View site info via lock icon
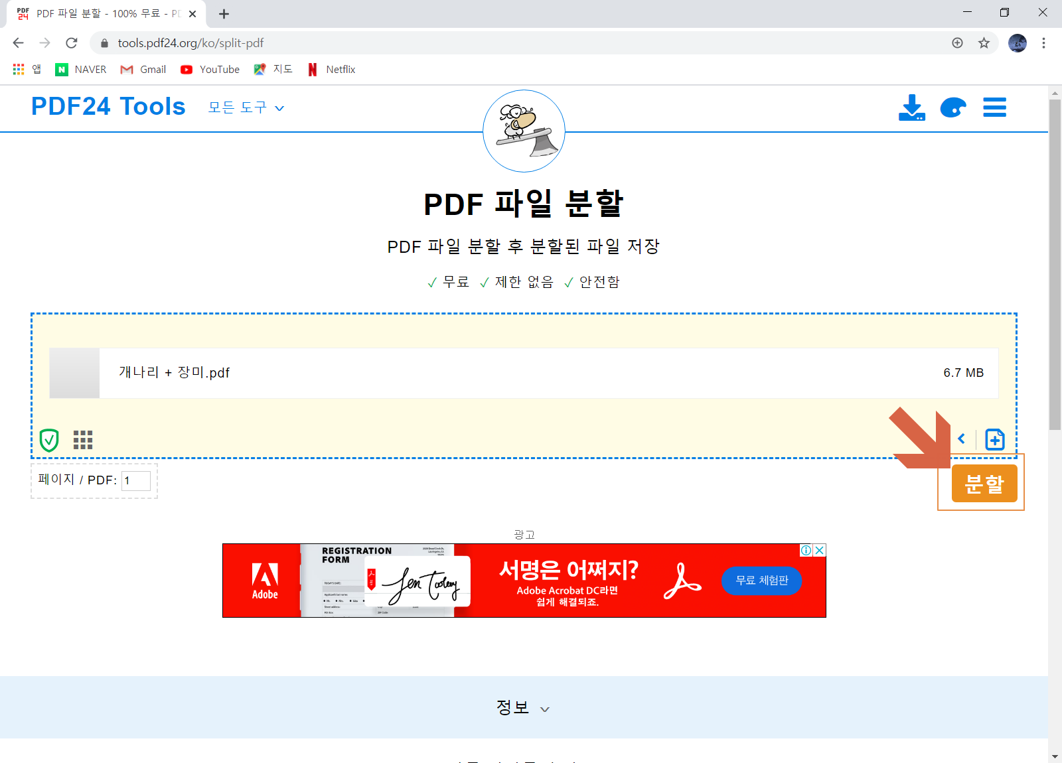1062x763 pixels. [104, 43]
